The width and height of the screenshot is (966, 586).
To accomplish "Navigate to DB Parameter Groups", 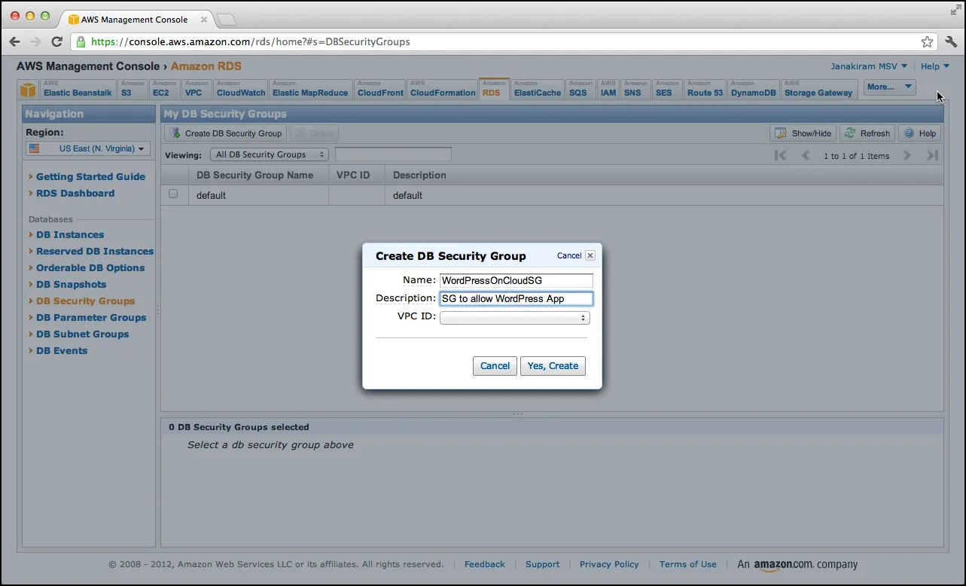I will [91, 317].
